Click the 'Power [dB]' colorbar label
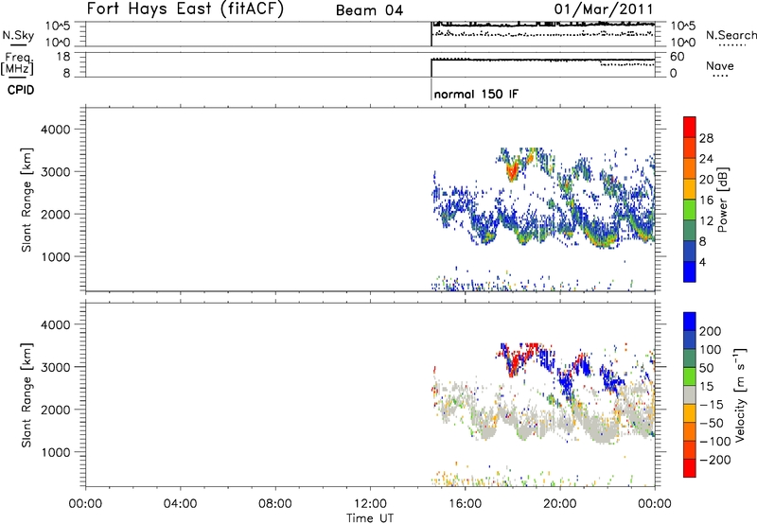The image size is (757, 524). click(723, 200)
